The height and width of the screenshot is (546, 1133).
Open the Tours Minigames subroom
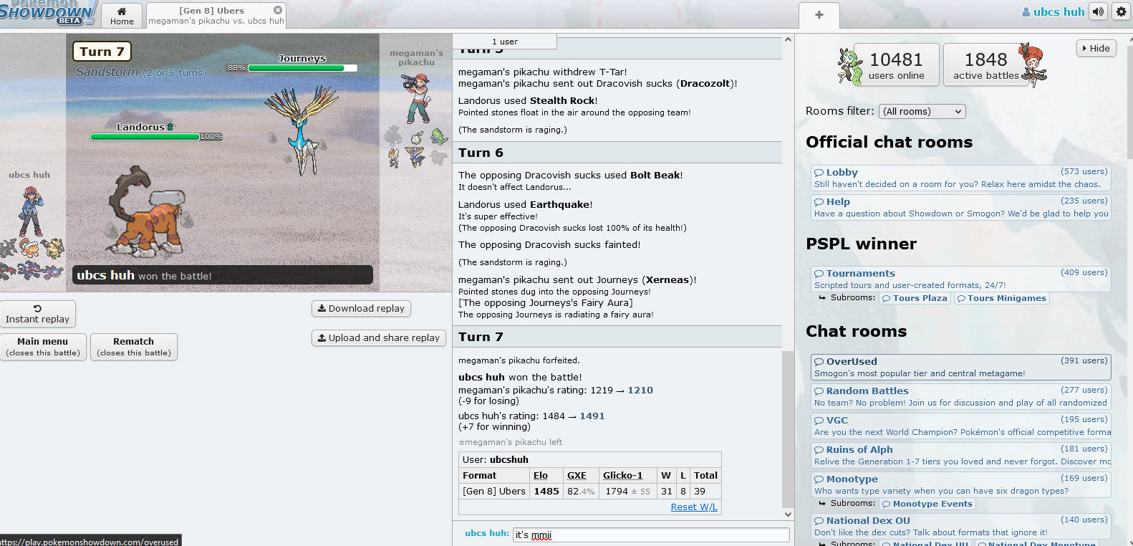coord(1001,298)
